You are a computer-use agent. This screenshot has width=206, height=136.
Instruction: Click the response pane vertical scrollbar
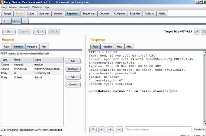pos(205,88)
